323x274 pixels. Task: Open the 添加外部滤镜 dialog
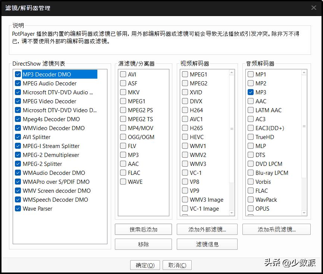(207, 229)
